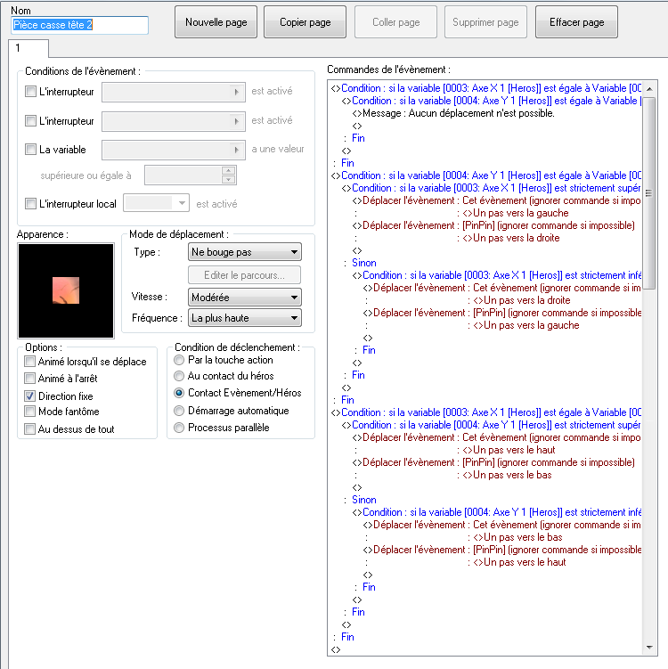The image size is (668, 669).
Task: Select the last empty <> command line
Action: (x=336, y=649)
